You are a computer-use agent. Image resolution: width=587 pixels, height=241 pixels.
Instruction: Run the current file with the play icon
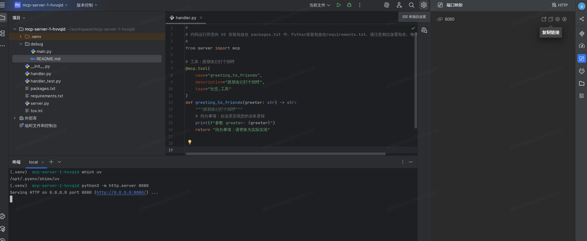[339, 5]
